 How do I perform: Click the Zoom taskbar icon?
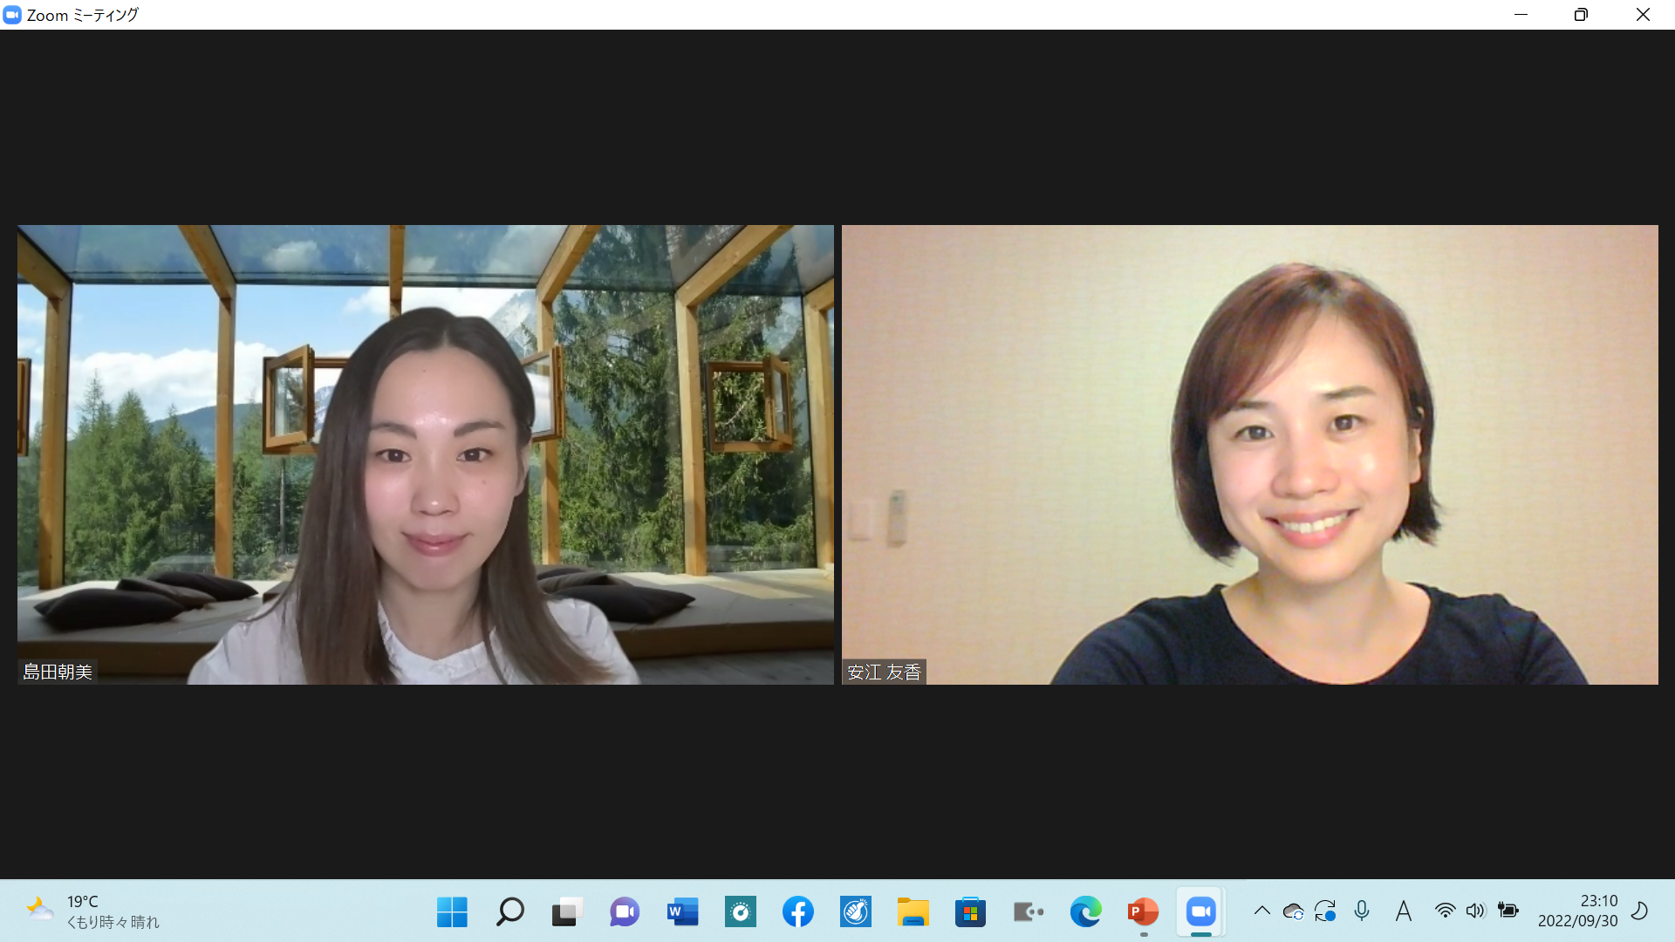[x=1200, y=912]
